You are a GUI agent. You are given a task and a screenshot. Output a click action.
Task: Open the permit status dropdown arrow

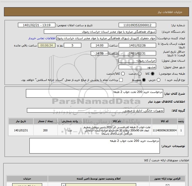coord(64,185)
